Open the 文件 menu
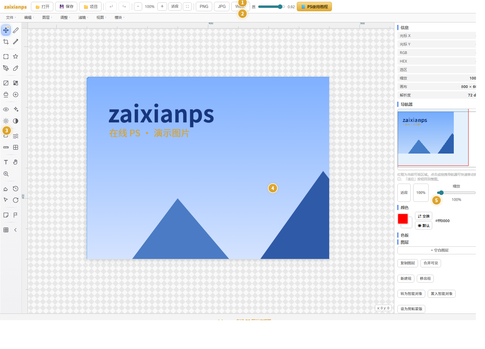 point(11,18)
